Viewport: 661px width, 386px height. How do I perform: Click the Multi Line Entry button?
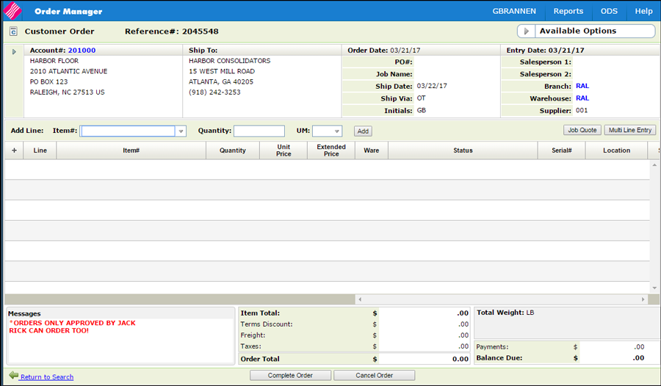tap(630, 130)
